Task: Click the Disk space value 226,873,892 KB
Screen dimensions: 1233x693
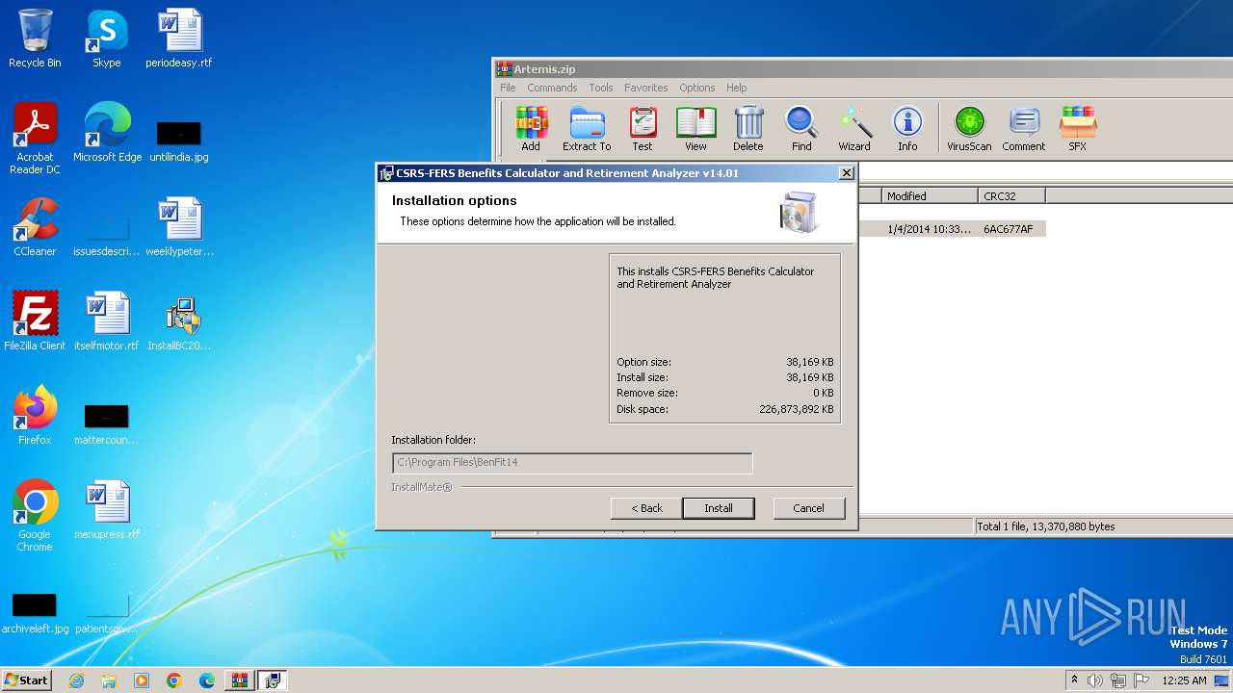Action: click(796, 409)
